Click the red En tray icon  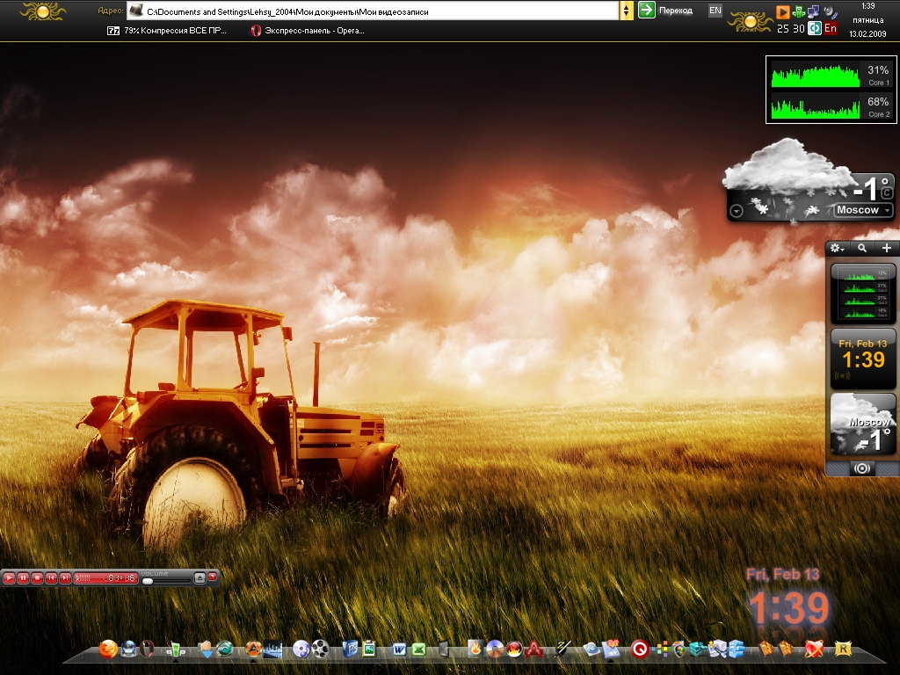[x=831, y=28]
